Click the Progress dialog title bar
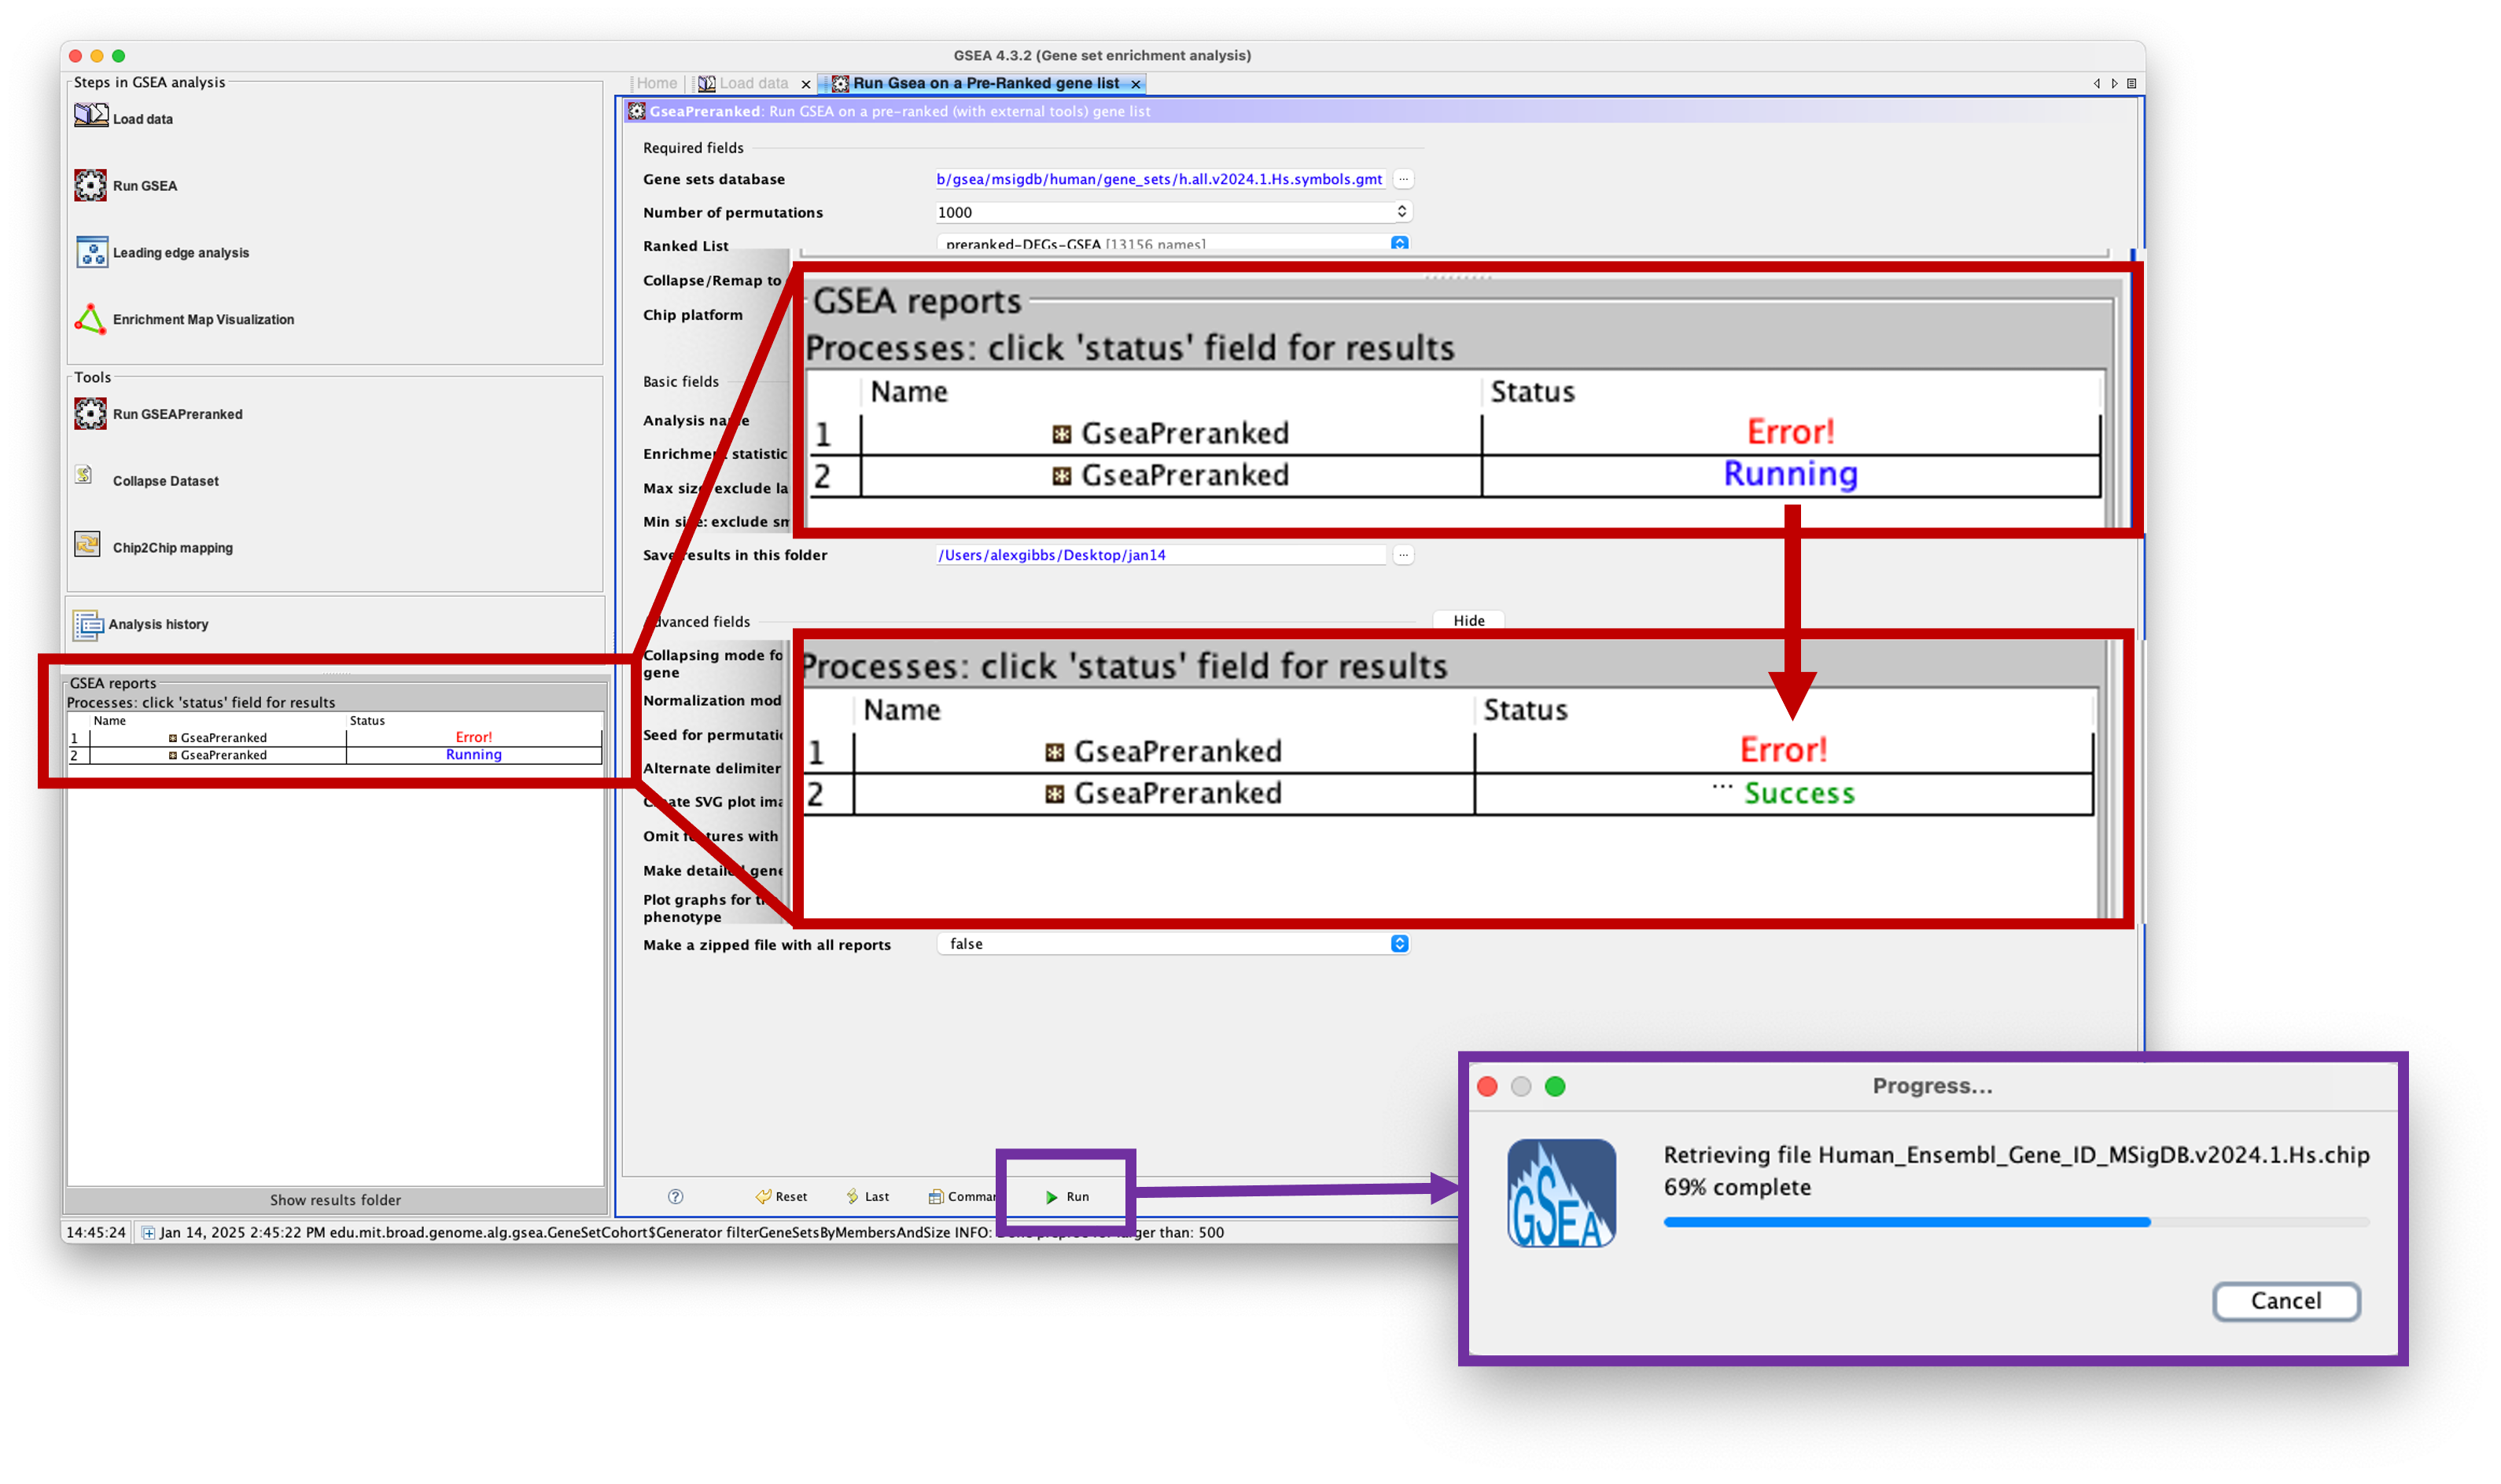This screenshot has width=2501, height=1484. (1932, 1086)
